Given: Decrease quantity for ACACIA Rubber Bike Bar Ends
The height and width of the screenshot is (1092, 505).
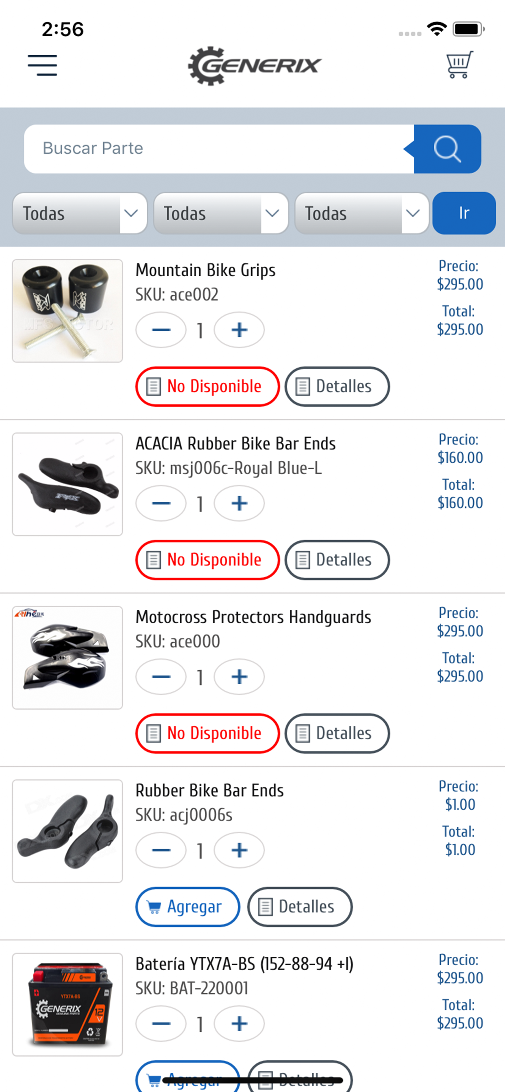Looking at the screenshot, I should 161,503.
